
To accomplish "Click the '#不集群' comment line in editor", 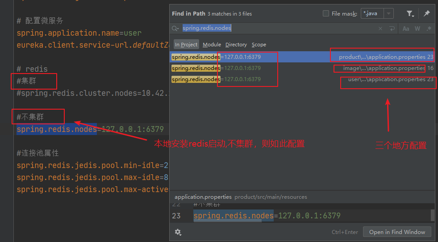I will coord(30,117).
